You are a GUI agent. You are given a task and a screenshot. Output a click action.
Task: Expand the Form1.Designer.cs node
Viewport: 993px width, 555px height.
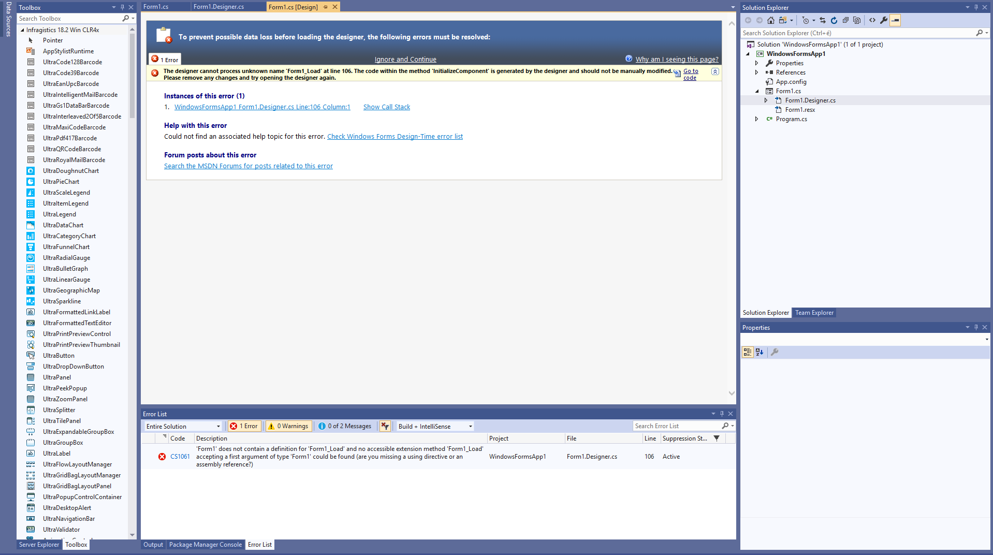pyautogui.click(x=766, y=100)
